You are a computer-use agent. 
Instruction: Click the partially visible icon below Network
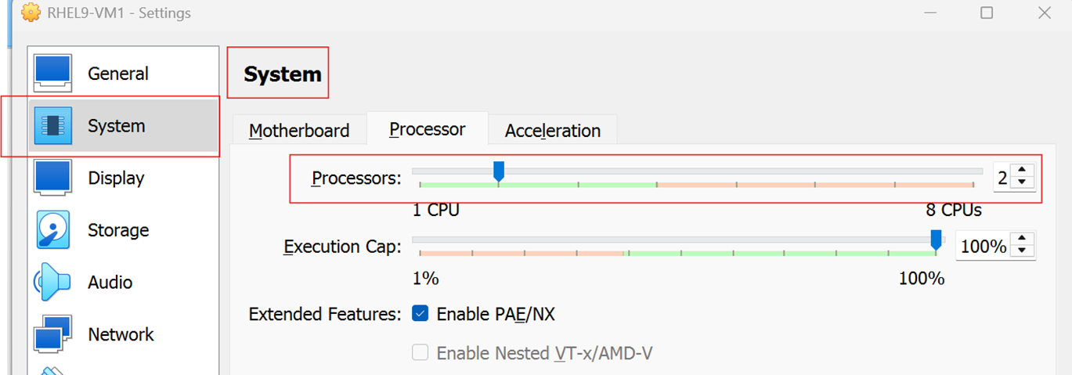(53, 371)
